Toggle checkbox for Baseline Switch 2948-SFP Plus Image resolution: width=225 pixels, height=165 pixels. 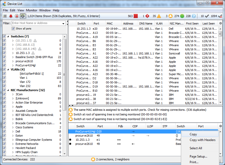pyautogui.click(x=4, y=57)
